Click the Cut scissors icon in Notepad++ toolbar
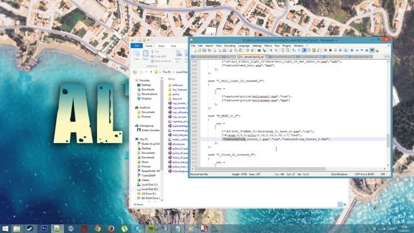 coord(231,50)
